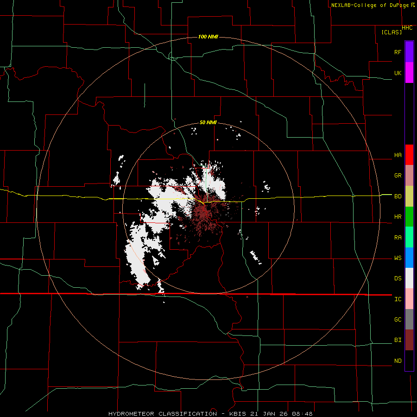Select the GR graupel color swatch
Viewport: 417px width, 417px height.
click(x=409, y=176)
